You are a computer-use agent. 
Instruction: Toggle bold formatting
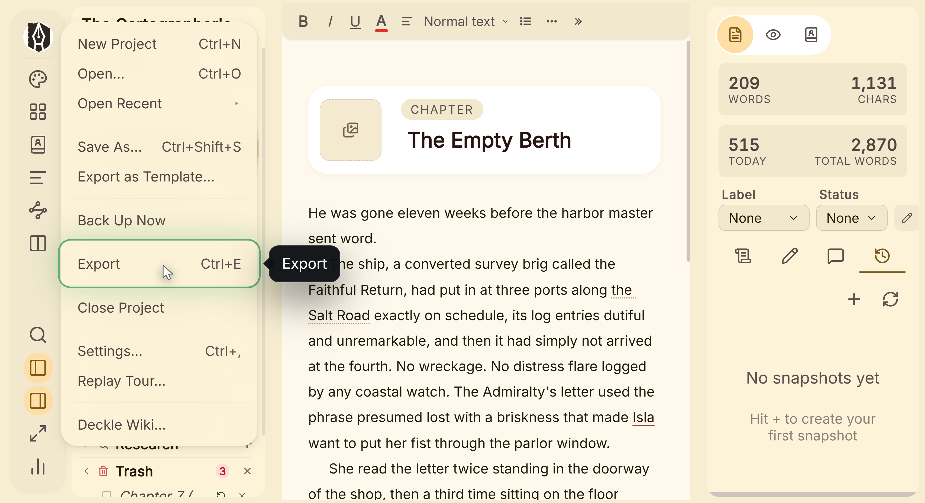(x=303, y=22)
